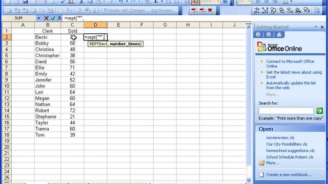Click the Convert to Adobe PDF icon
The height and width of the screenshot is (184, 328).
[x=194, y=11]
